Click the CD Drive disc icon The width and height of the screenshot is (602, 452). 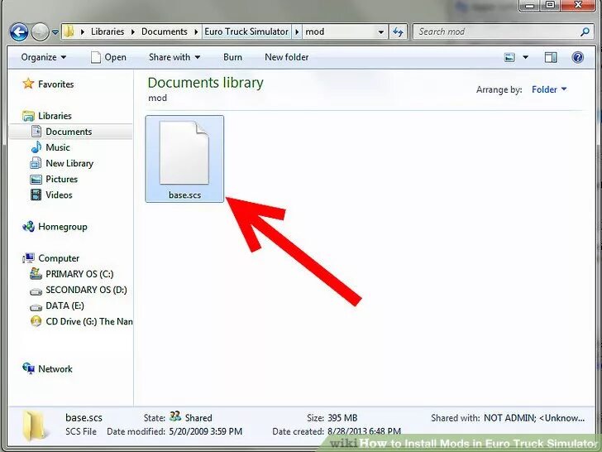36,321
